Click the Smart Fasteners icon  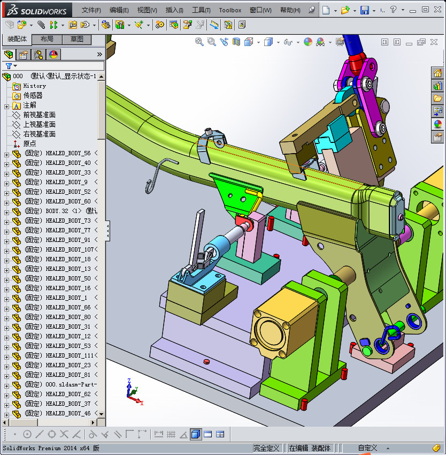(x=73, y=25)
